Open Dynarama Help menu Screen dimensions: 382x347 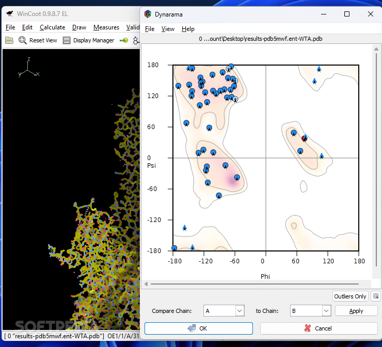tap(188, 29)
